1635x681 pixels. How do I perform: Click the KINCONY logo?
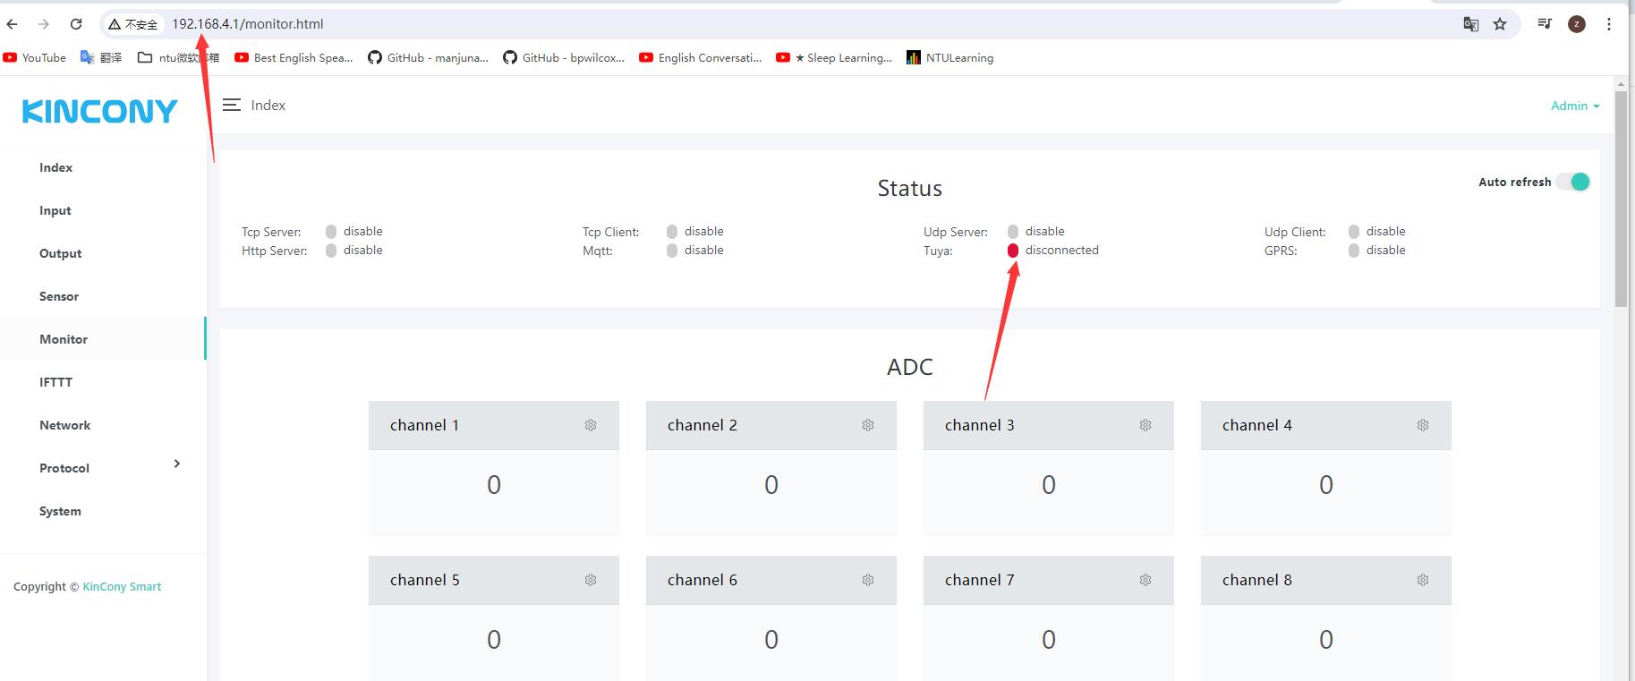pyautogui.click(x=100, y=111)
